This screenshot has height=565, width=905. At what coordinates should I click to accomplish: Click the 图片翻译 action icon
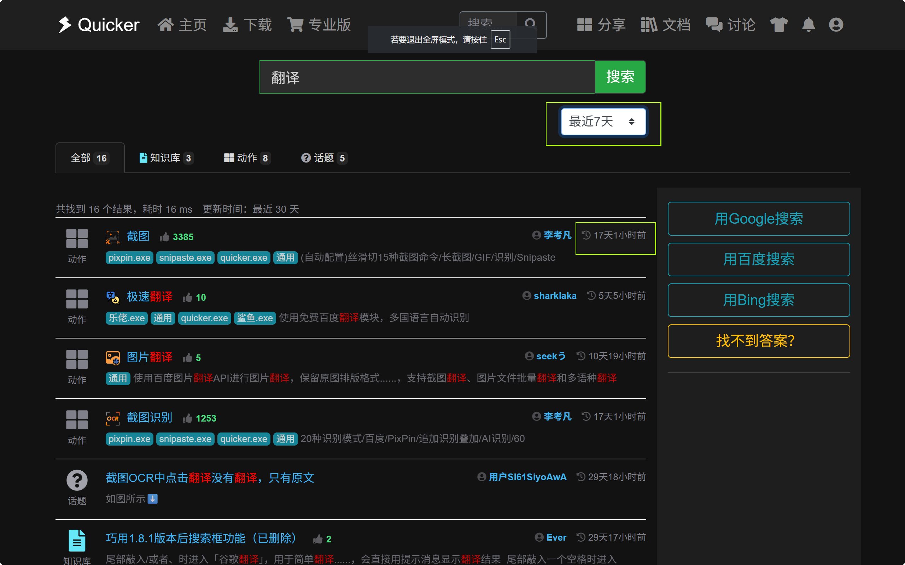(x=112, y=358)
